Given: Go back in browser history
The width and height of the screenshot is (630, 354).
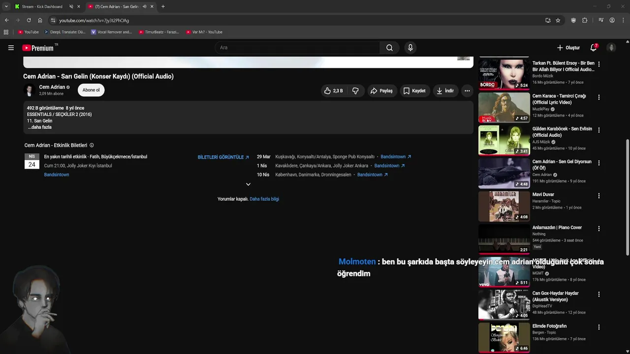Looking at the screenshot, I should coord(6,20).
